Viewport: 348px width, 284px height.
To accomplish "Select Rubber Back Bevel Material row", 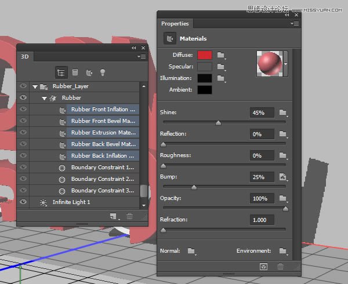I will [103, 144].
